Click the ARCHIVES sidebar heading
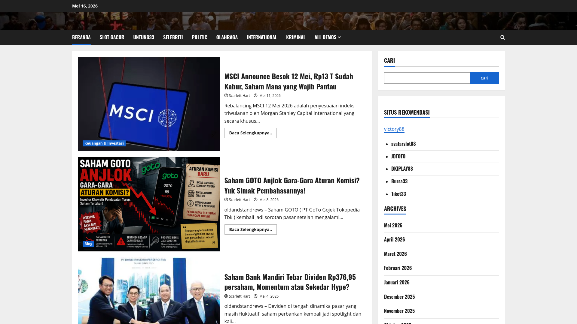This screenshot has width=577, height=324. pyautogui.click(x=395, y=209)
